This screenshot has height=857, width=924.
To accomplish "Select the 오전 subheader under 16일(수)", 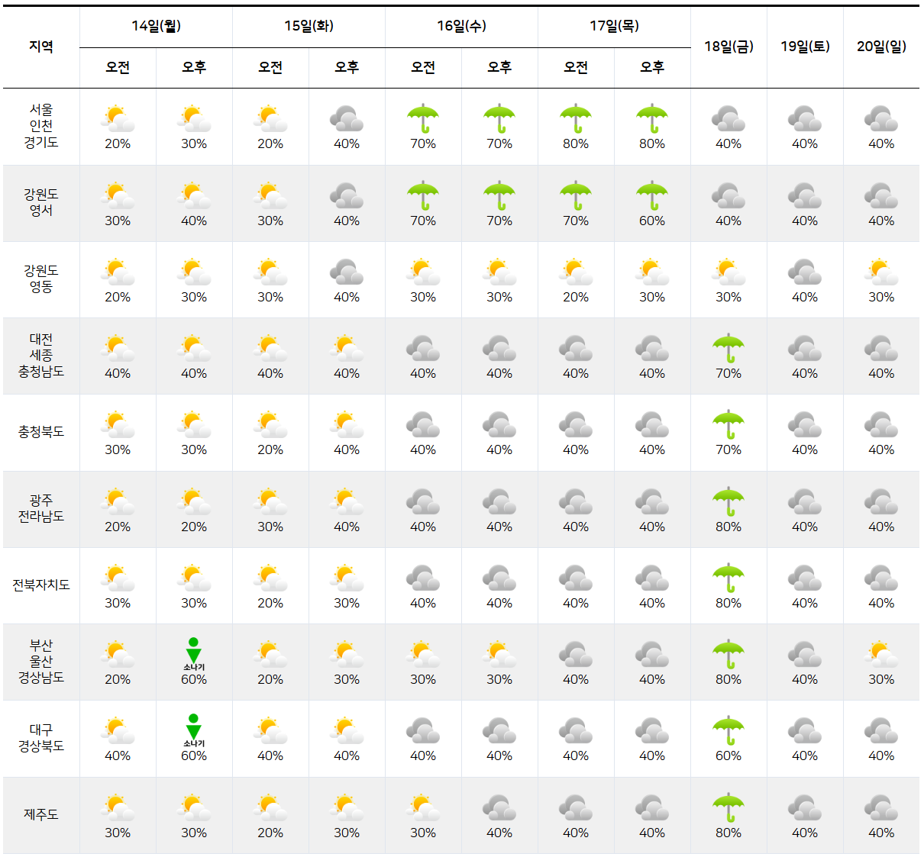I will (x=423, y=67).
